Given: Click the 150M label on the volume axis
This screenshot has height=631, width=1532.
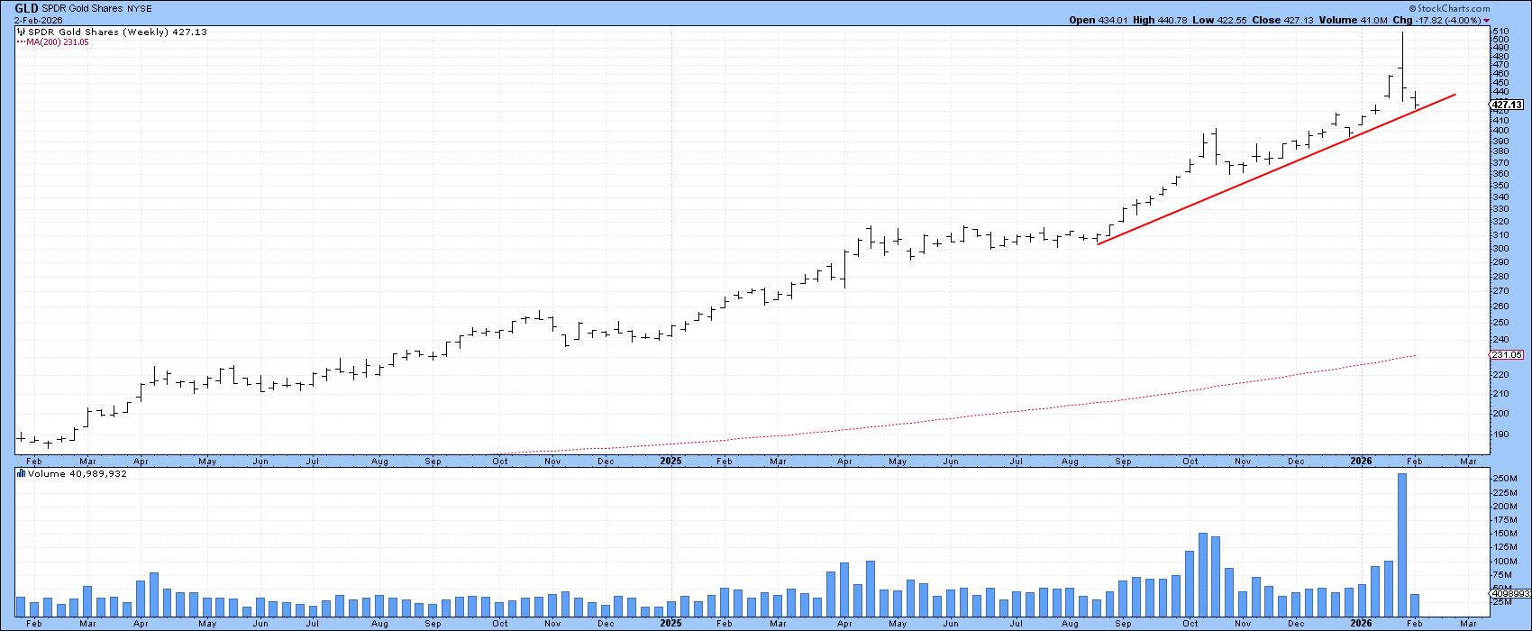Looking at the screenshot, I should [x=1504, y=534].
